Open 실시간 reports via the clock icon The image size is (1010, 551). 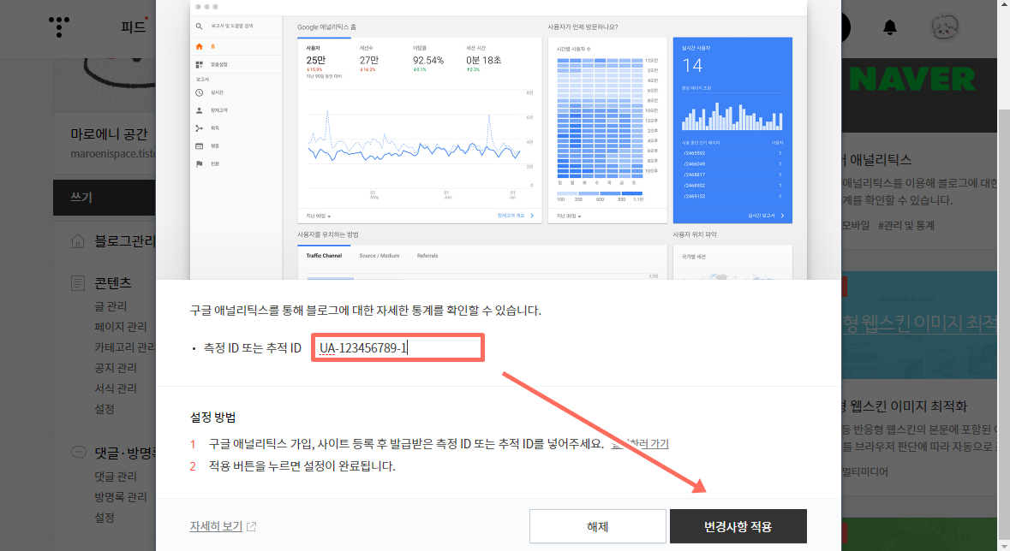(x=199, y=92)
